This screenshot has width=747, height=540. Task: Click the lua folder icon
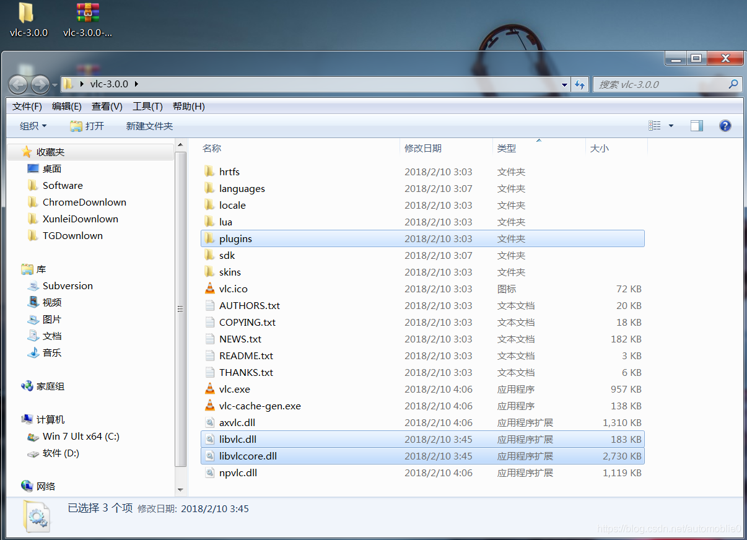pos(209,222)
